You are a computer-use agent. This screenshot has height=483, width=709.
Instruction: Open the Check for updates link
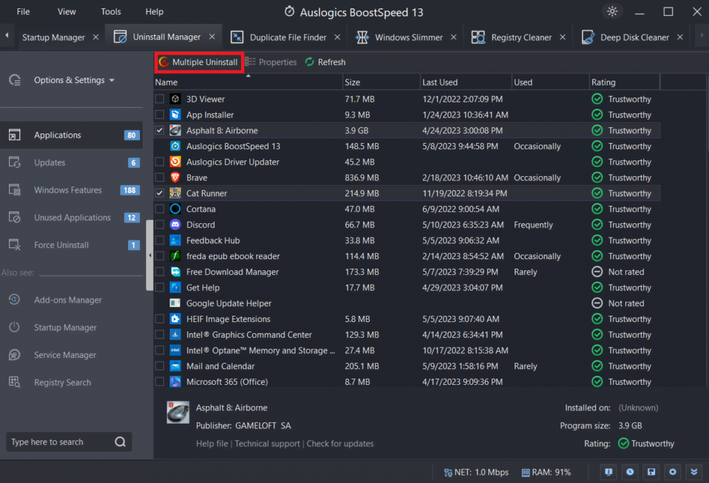[340, 444]
